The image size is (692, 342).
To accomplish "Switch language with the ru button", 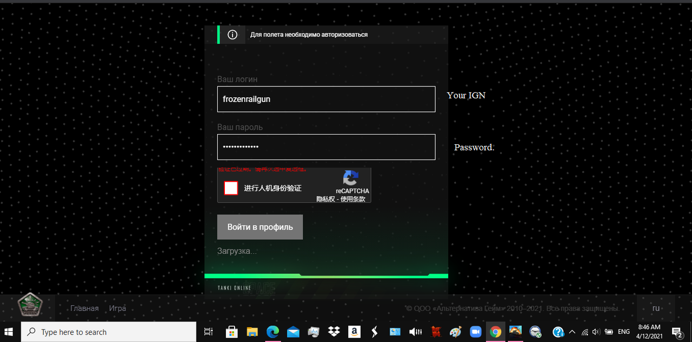I will click(656, 309).
